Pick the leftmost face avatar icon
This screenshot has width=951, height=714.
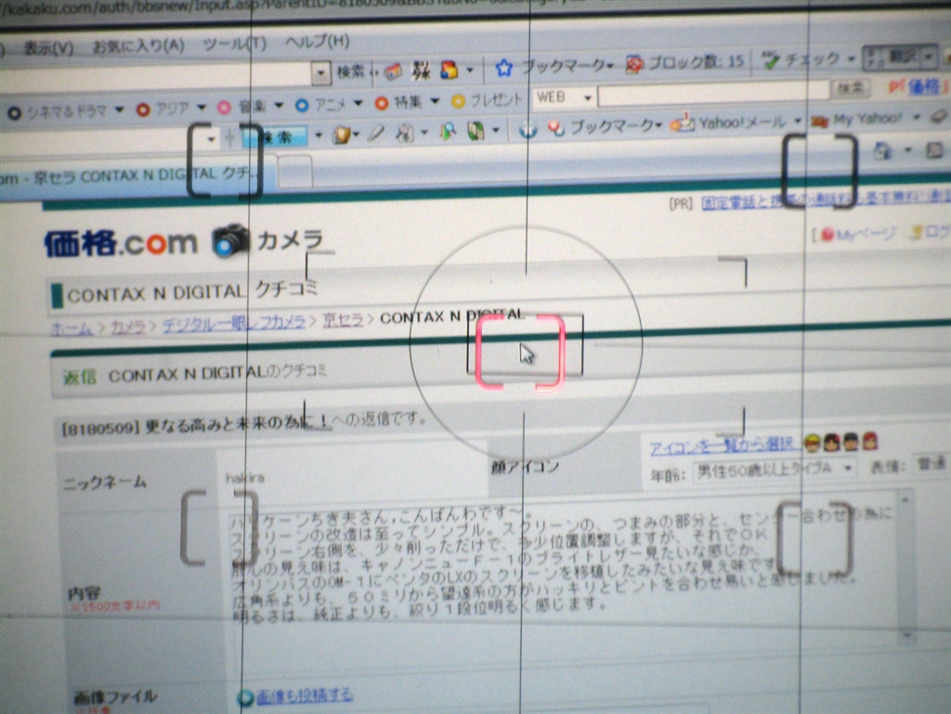coord(812,443)
